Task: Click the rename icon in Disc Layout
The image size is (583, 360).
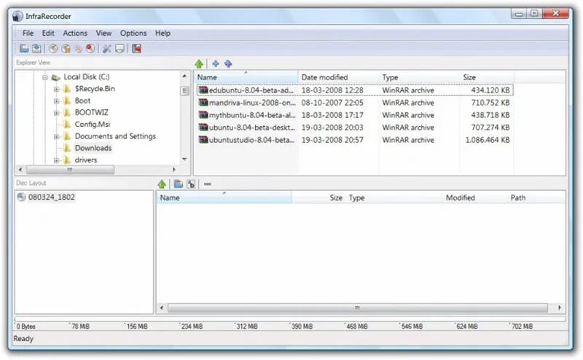Action: [x=191, y=184]
